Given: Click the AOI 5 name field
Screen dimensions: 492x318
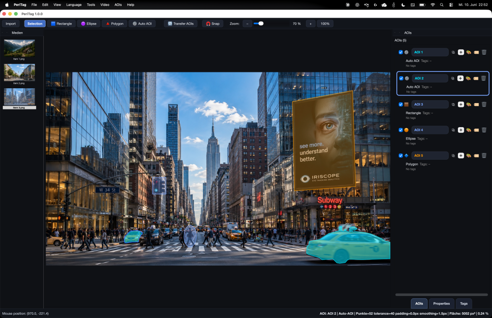Looking at the screenshot, I should click(x=430, y=156).
